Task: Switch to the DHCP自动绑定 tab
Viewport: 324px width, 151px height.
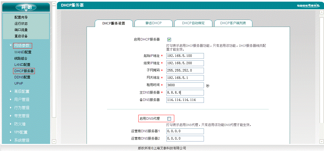Action: [193, 23]
